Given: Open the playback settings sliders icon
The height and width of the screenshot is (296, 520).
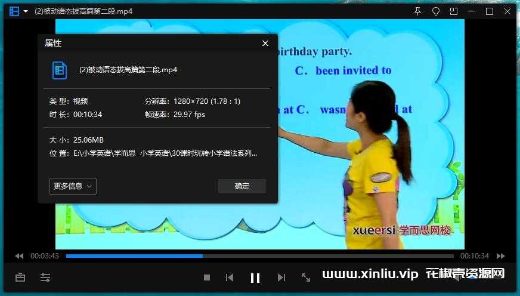Looking at the screenshot, I should (x=45, y=277).
